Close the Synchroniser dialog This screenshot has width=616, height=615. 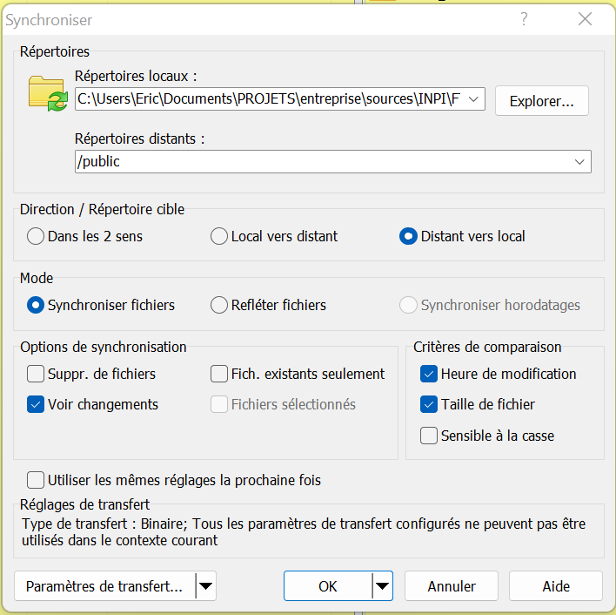[x=586, y=19]
